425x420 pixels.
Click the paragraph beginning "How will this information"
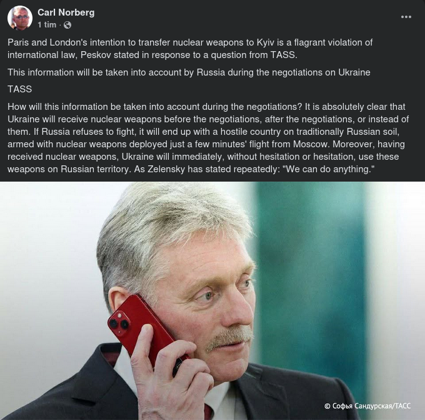tap(208, 138)
